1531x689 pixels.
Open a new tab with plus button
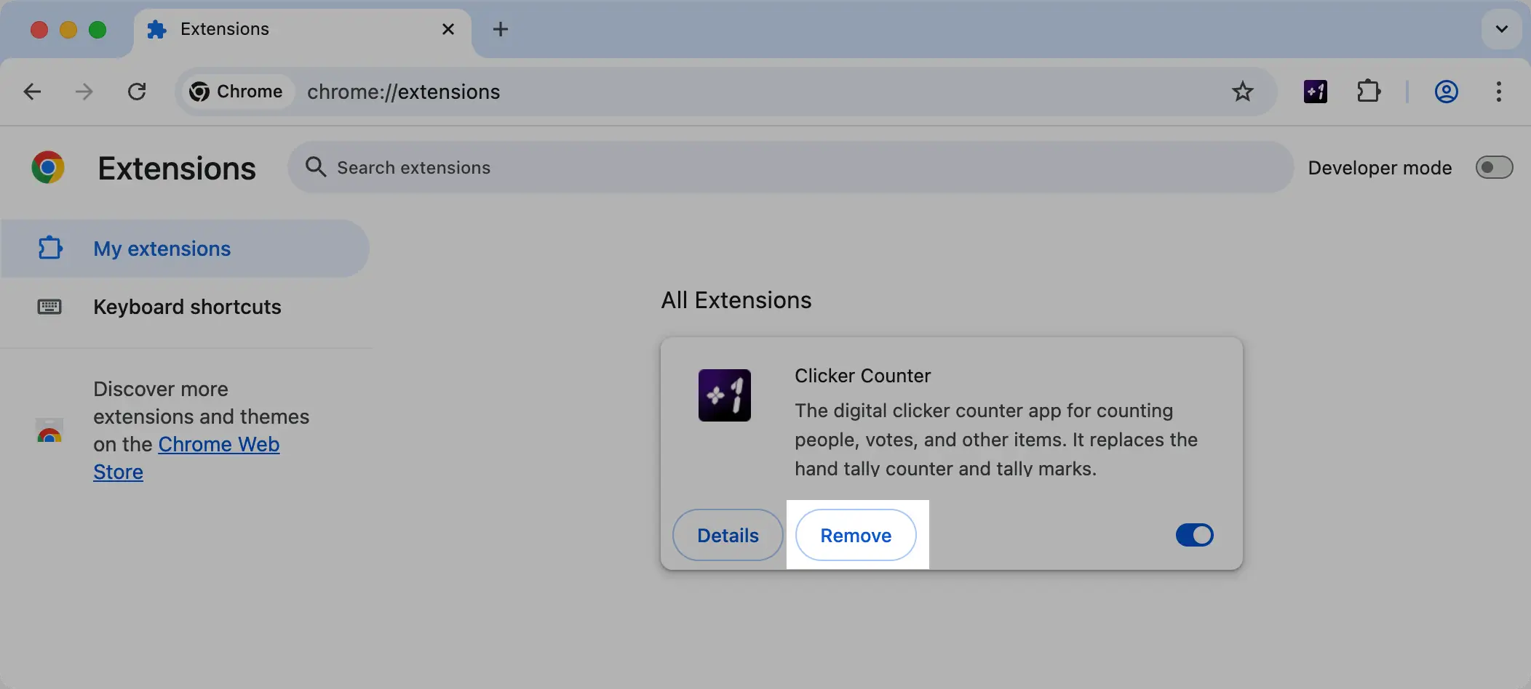(x=500, y=29)
